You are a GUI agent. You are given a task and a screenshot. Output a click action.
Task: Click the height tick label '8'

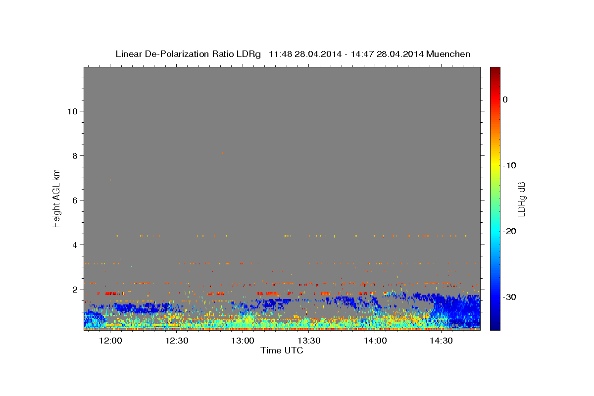74,155
